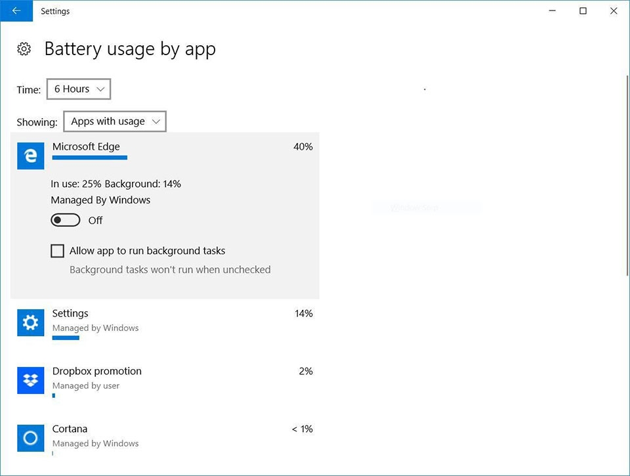Open the Time dropdown showing 6 Hours

click(x=79, y=89)
